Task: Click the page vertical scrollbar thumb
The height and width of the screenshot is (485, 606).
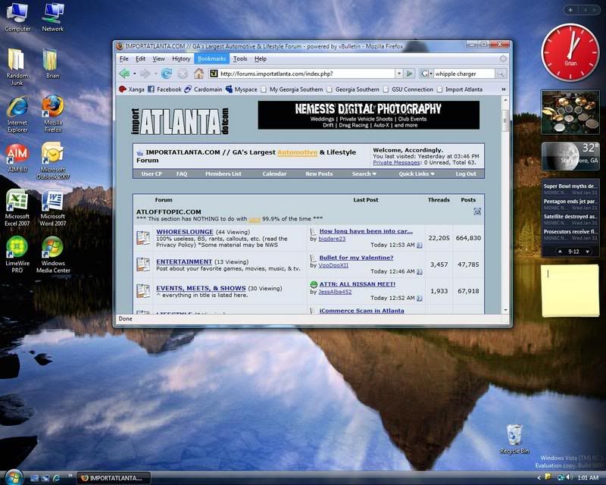Action: 505,120
